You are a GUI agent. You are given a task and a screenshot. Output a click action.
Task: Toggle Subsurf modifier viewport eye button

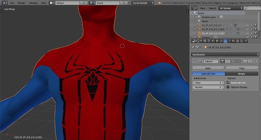coord(228,61)
